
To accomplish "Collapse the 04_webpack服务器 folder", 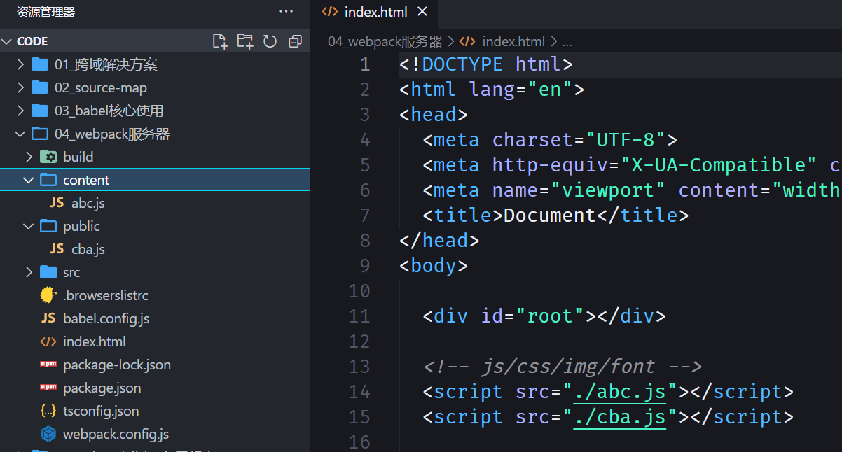I will [x=20, y=134].
